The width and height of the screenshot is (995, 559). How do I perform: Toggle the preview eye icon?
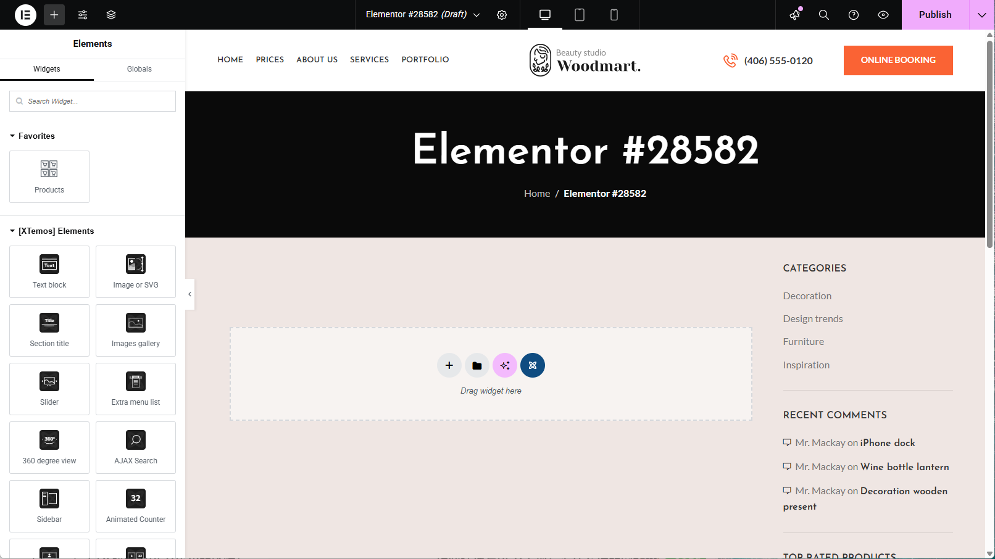pos(883,14)
